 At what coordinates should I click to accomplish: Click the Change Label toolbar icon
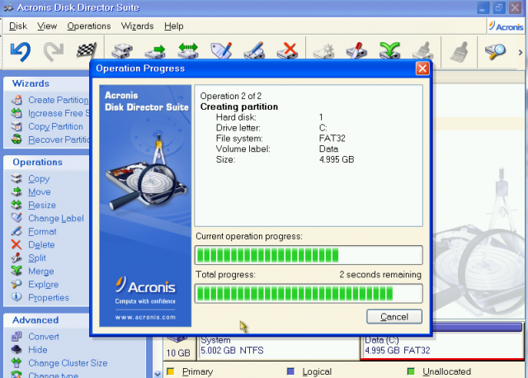(x=221, y=50)
